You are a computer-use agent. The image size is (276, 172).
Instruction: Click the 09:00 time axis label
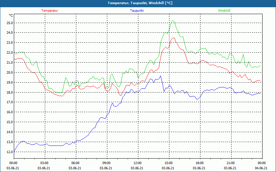click(107, 163)
